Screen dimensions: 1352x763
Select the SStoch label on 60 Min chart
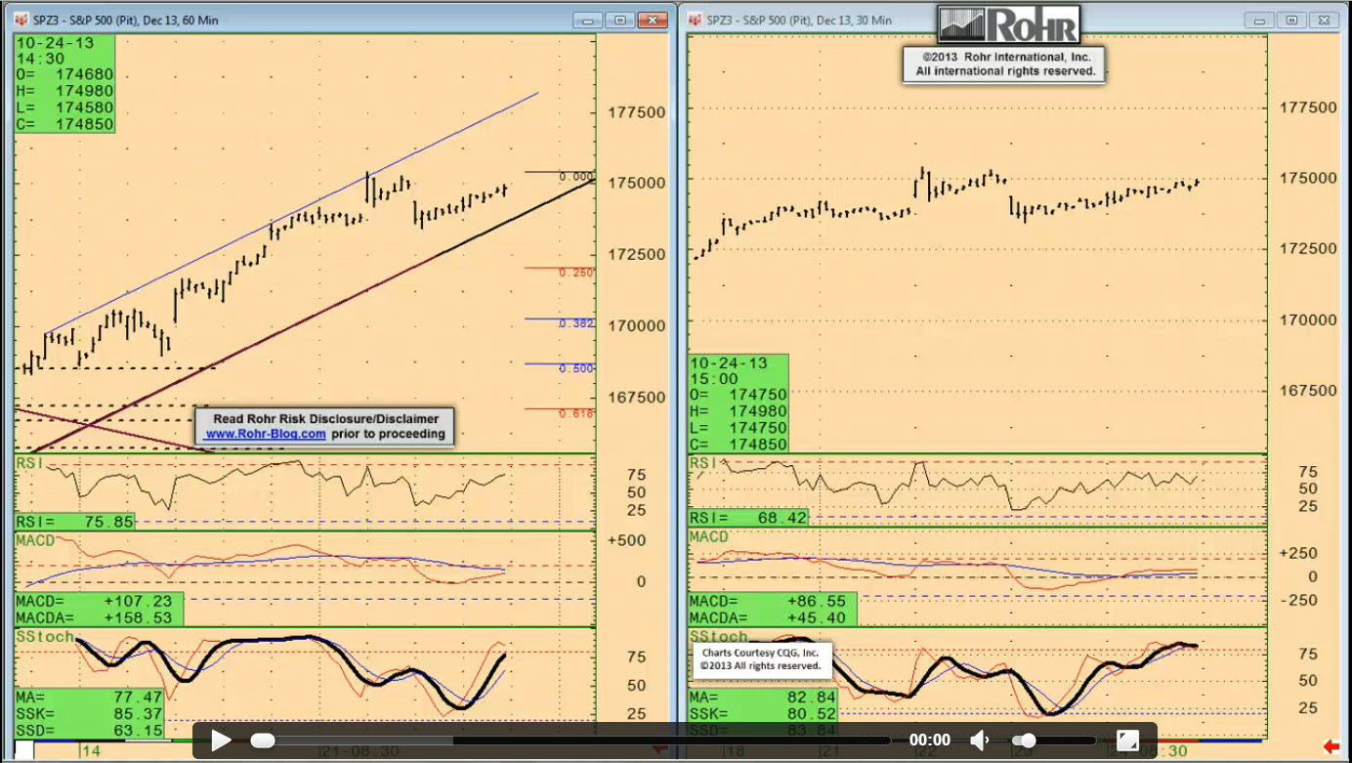pyautogui.click(x=43, y=636)
